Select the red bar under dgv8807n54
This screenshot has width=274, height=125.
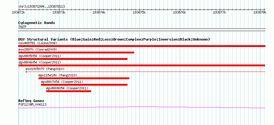pyautogui.click(x=84, y=85)
